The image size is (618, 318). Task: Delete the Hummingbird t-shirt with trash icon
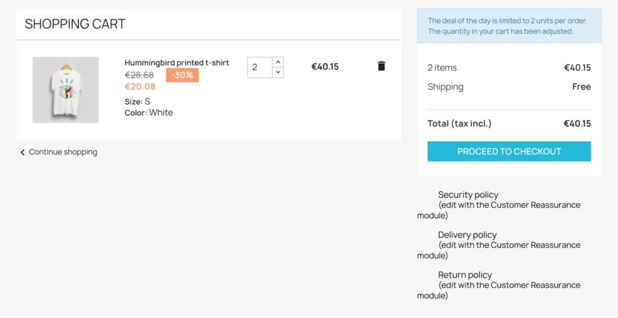pyautogui.click(x=381, y=66)
